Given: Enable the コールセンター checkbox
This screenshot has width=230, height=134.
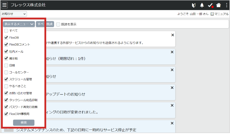Looking at the screenshot, I should [6, 72].
